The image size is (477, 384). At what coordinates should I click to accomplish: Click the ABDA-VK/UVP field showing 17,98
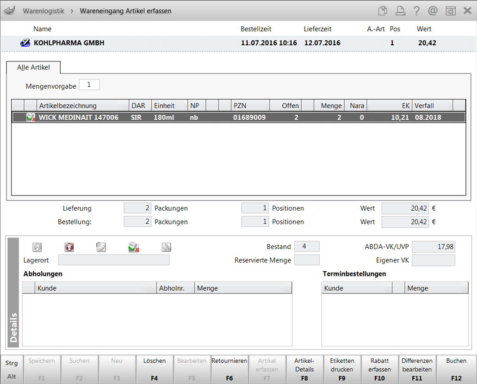click(x=434, y=247)
